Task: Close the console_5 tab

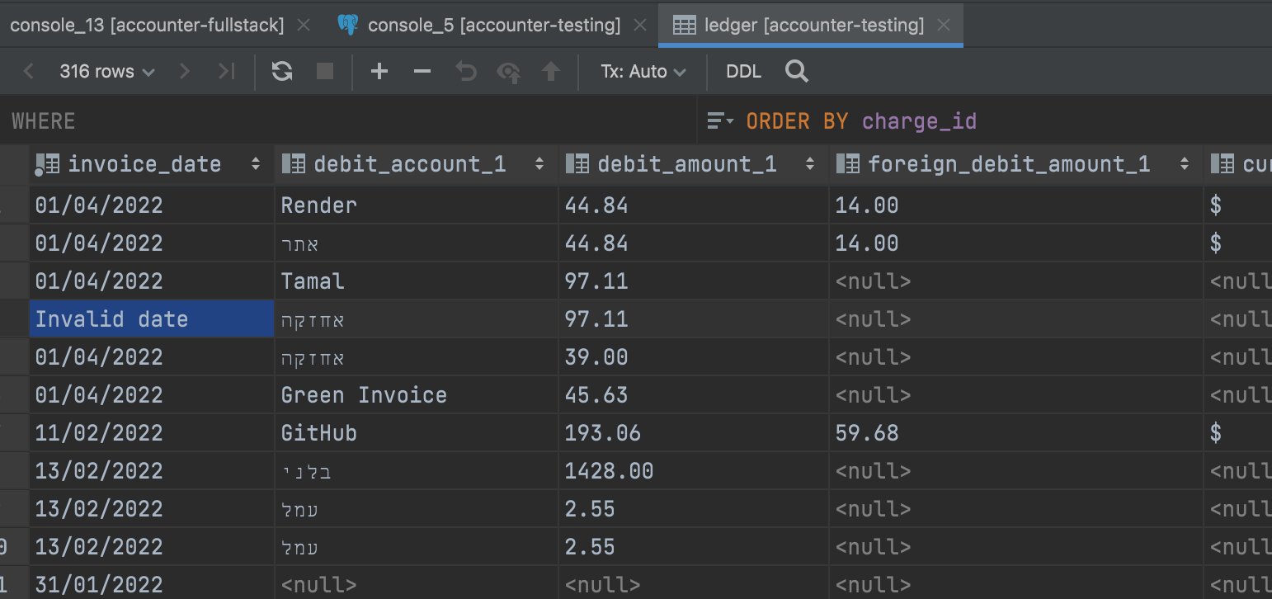Action: coord(639,26)
